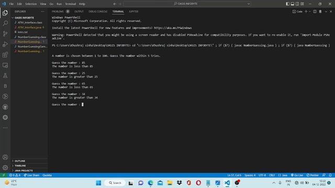The height and width of the screenshot is (188, 335).
Task: Open the Testing beaker view
Action: pos(5,76)
